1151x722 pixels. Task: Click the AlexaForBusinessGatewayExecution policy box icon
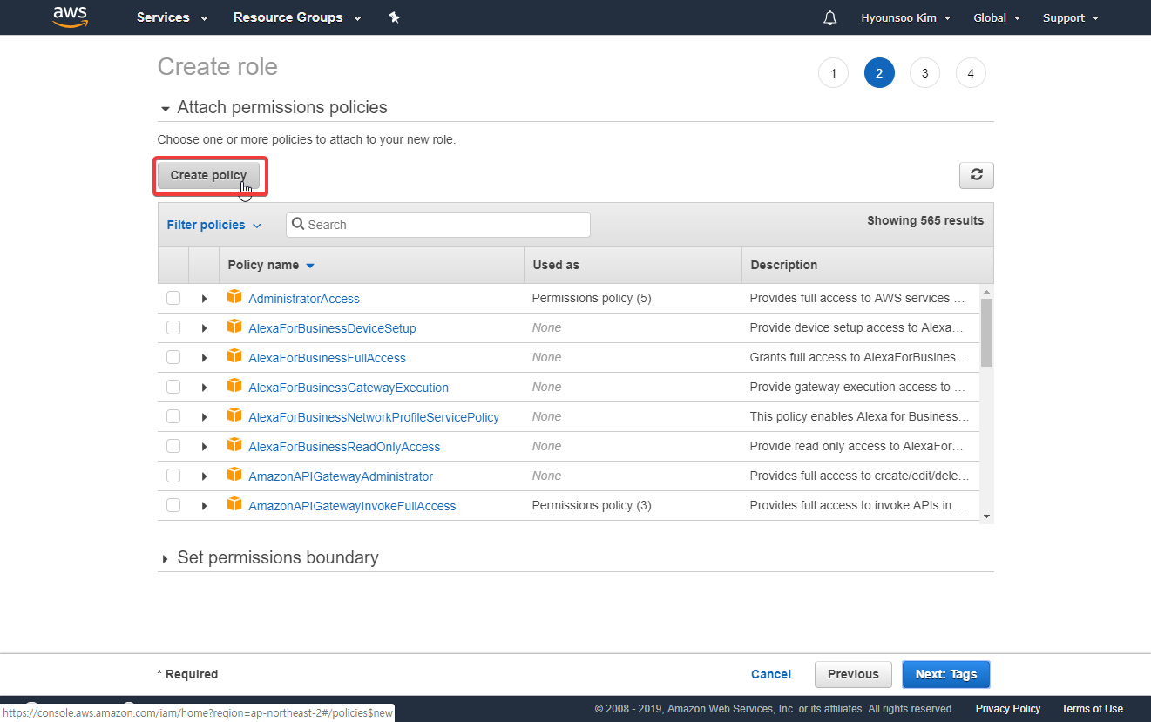pyautogui.click(x=234, y=386)
